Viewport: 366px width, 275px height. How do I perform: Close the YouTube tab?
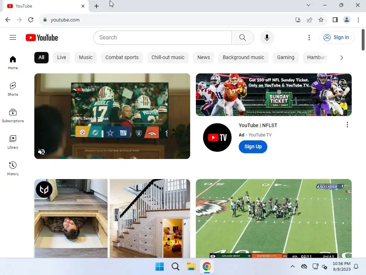(x=83, y=6)
